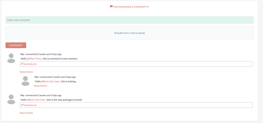The image size is (263, 123).
Task: Open the @Nhat Thieu mention
Action: point(34,59)
